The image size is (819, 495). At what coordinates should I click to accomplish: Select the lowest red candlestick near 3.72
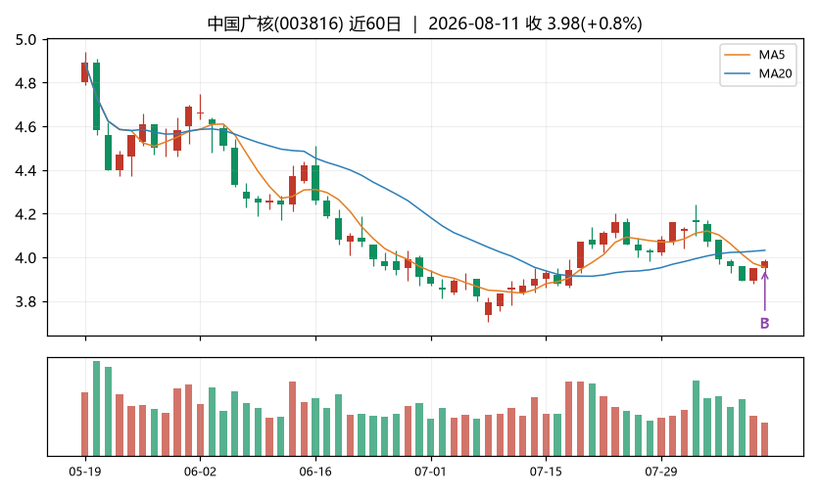pos(489,308)
